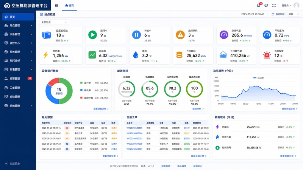Image resolution: width=303 pixels, height=170 pixels.
Task: Open work order WO20250520004
Action: coord(134,133)
